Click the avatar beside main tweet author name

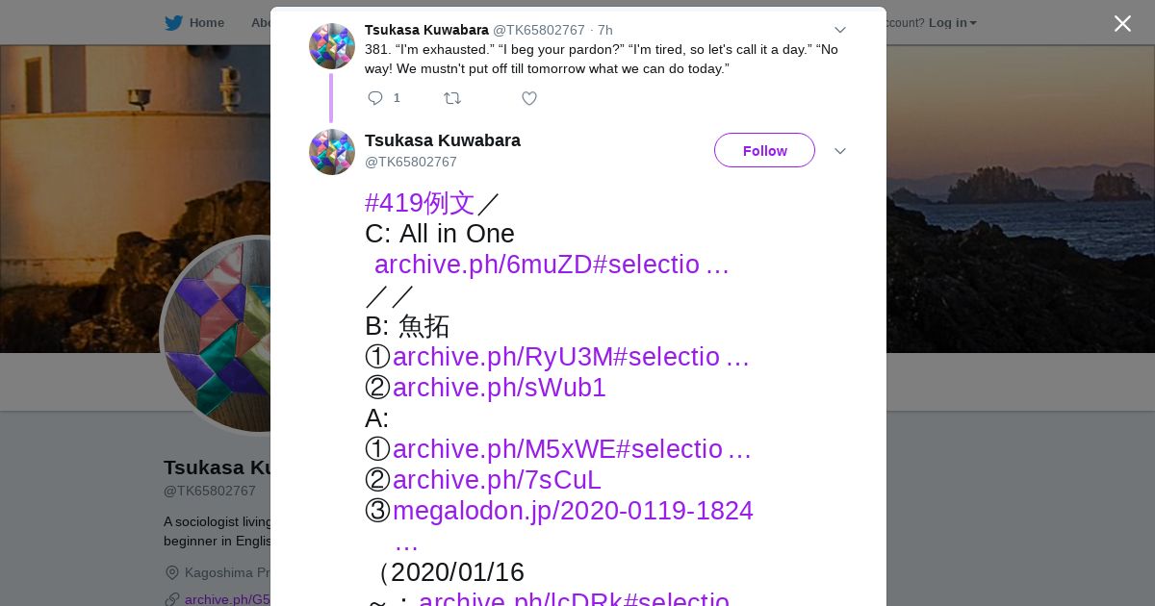pyautogui.click(x=332, y=152)
